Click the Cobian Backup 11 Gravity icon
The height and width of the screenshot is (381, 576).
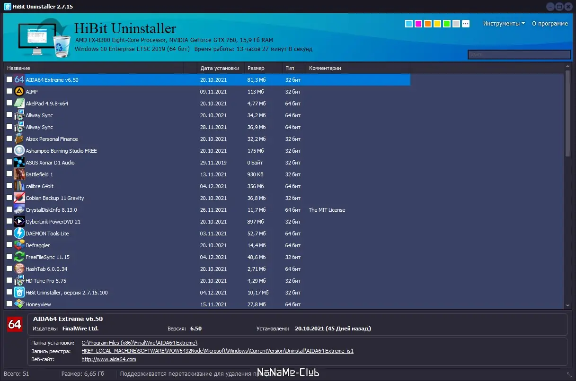pos(19,198)
